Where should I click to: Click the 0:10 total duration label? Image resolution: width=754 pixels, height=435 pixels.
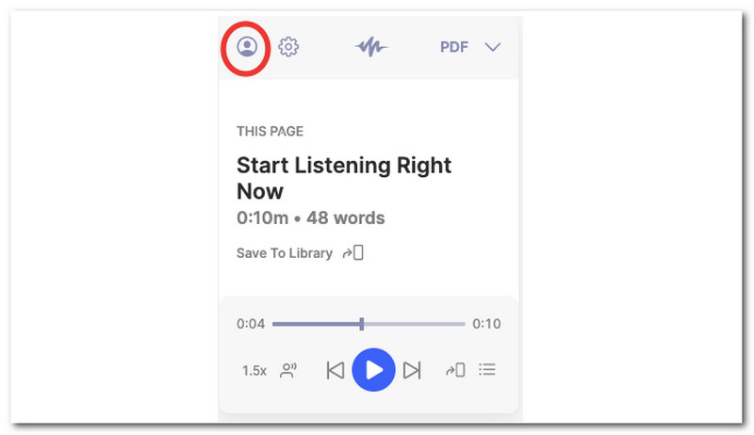pos(486,324)
